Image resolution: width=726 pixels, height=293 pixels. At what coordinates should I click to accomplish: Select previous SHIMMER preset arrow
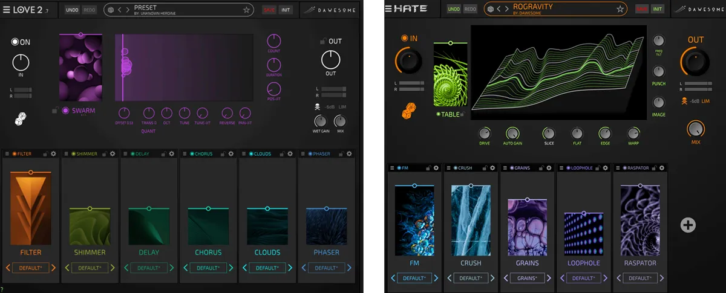[68, 268]
